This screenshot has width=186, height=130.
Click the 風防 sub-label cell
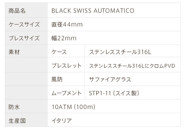pyautogui.click(x=57, y=79)
